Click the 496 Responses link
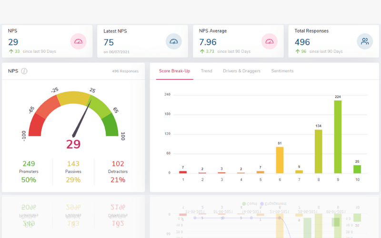Image resolution: width=381 pixels, height=238 pixels. (125, 71)
